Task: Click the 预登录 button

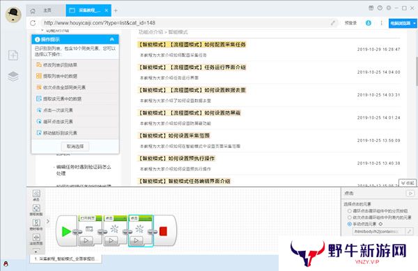Action: click(350, 23)
